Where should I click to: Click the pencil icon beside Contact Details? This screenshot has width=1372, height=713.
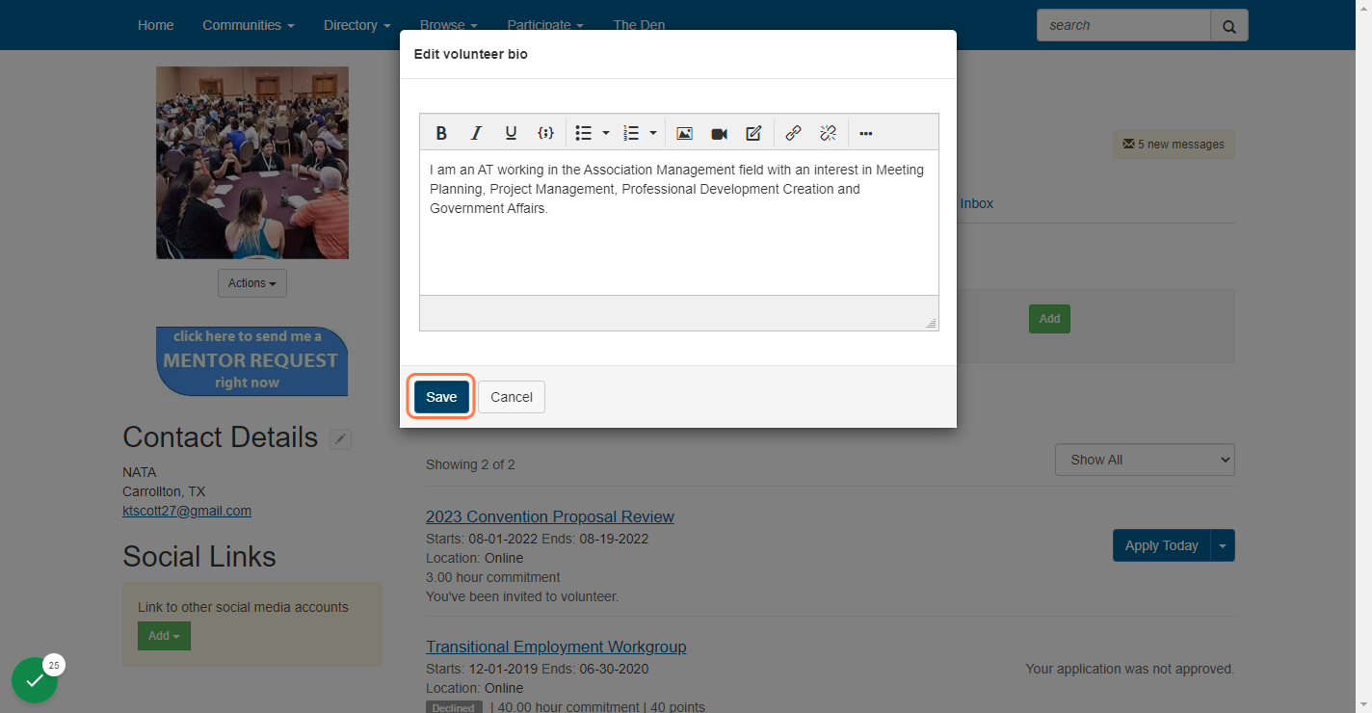[340, 439]
